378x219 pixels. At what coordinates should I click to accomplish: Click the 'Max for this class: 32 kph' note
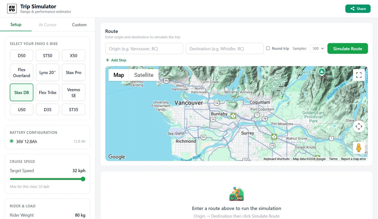30,186
